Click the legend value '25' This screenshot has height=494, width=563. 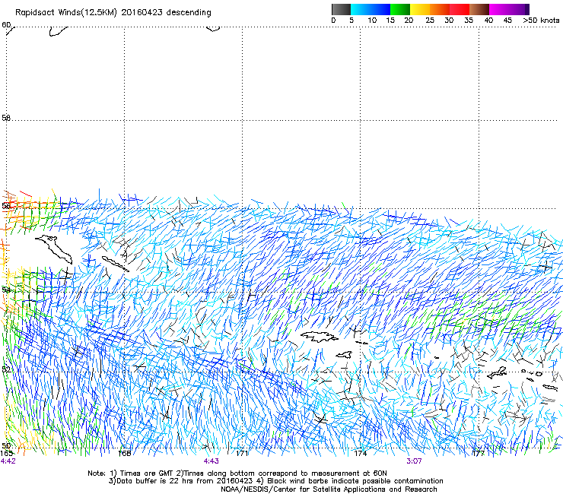tap(430, 21)
